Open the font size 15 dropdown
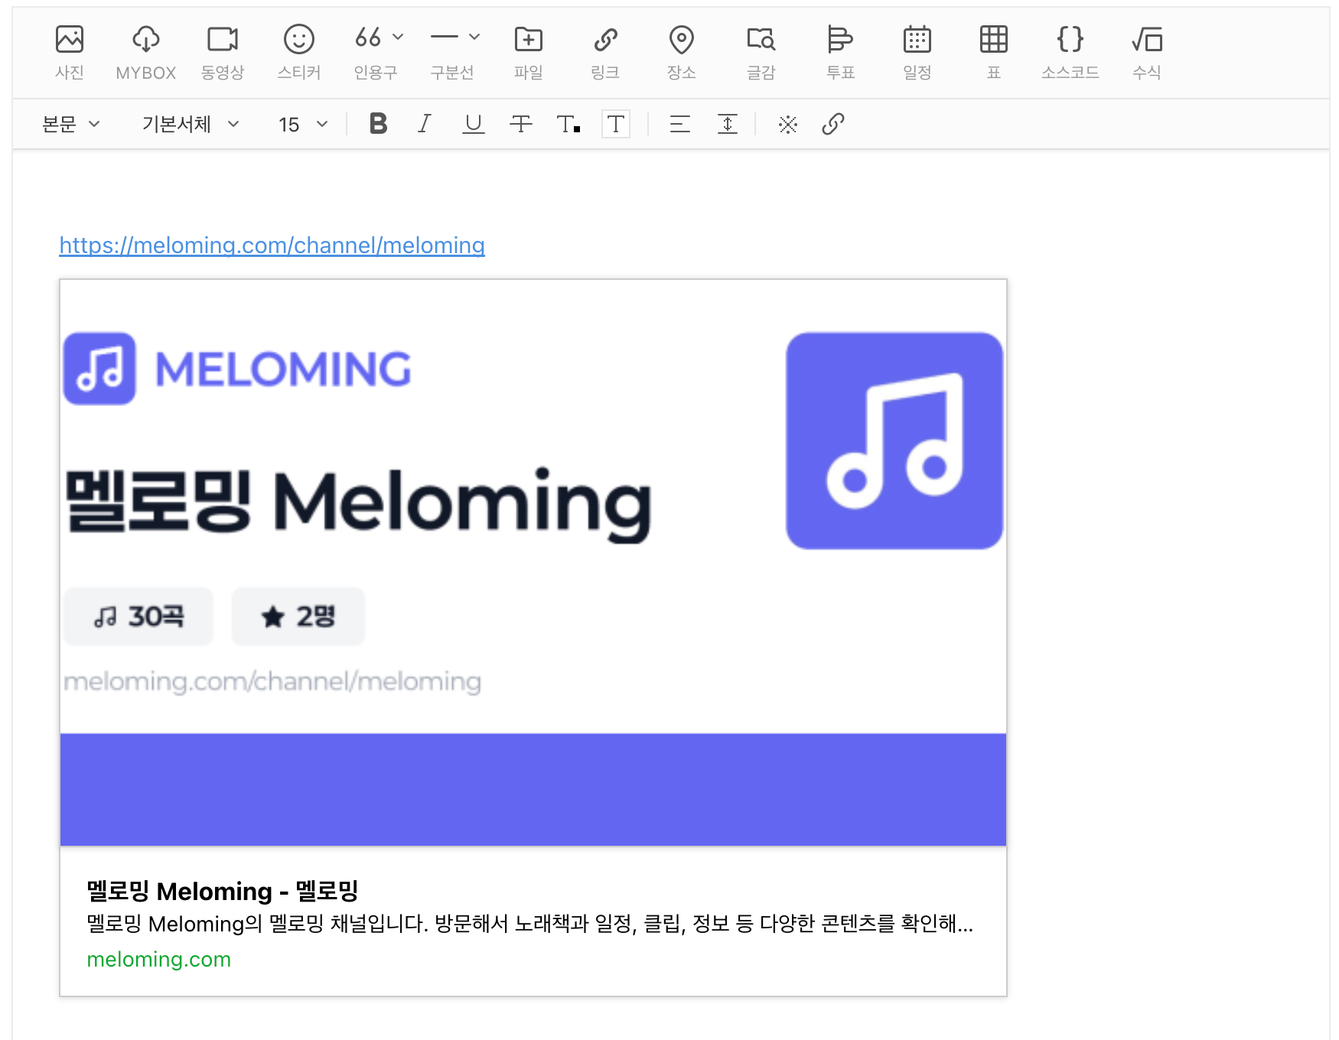 [x=303, y=124]
